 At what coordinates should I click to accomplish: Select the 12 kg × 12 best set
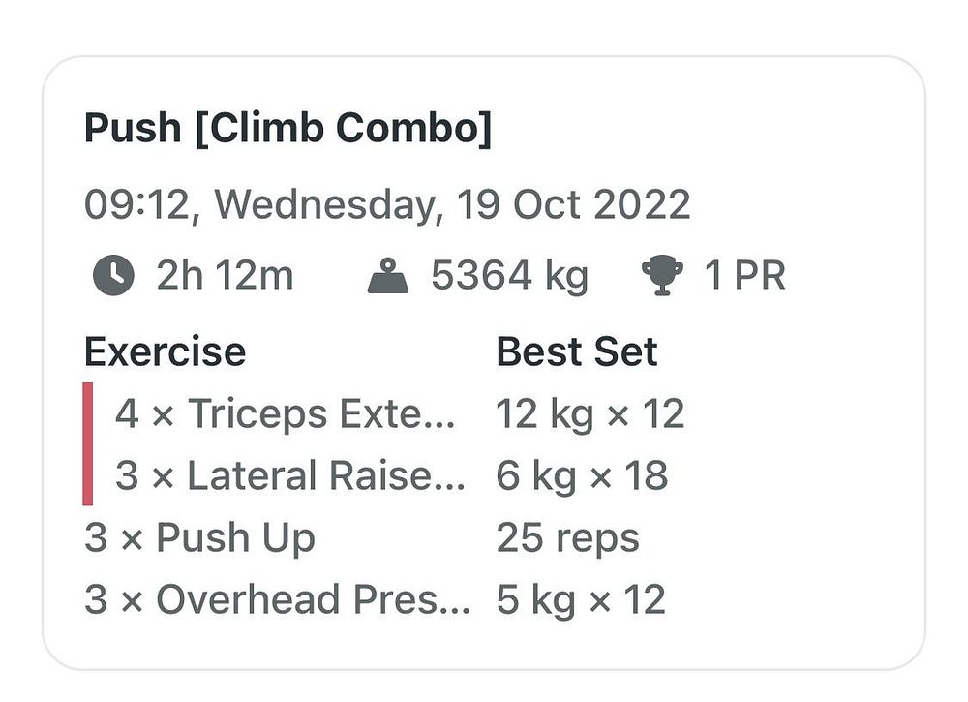tap(590, 413)
